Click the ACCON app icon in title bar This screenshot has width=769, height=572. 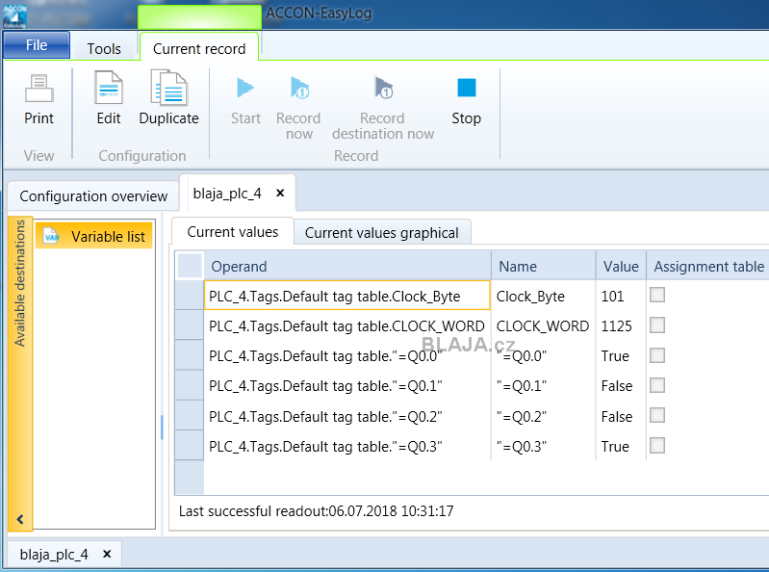(14, 14)
